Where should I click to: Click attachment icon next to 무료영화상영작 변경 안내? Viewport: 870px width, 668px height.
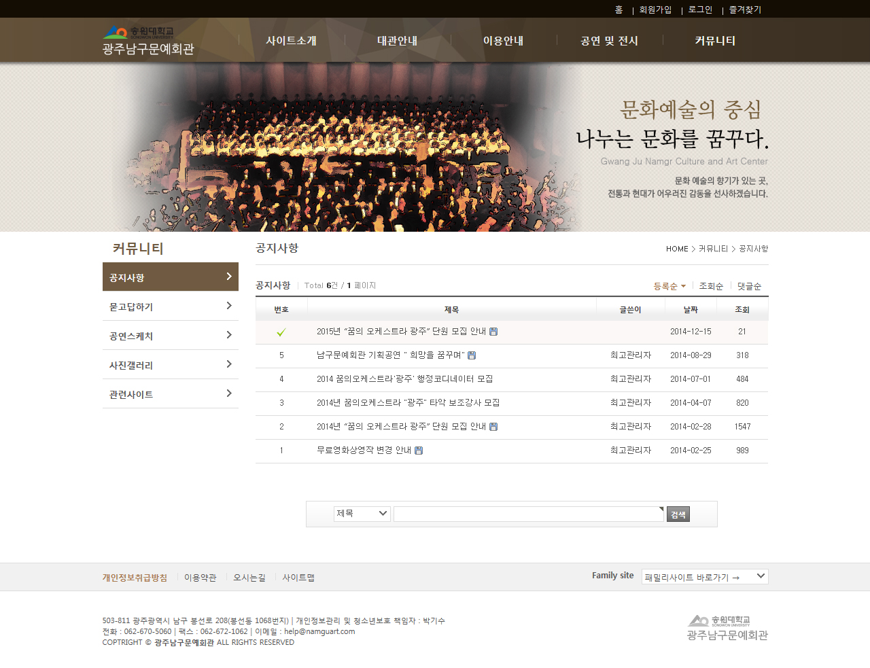click(419, 451)
